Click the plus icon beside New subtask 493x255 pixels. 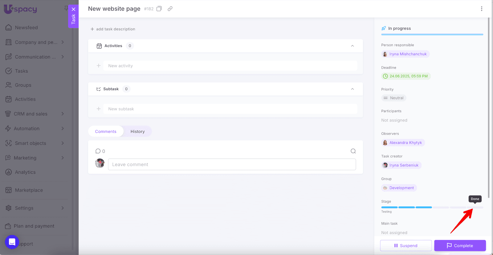99,109
